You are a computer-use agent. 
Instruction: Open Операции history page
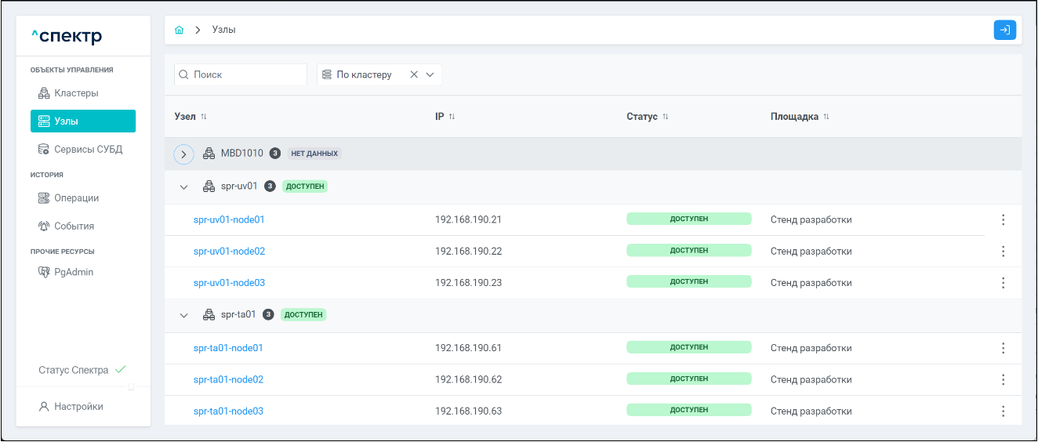(76, 198)
